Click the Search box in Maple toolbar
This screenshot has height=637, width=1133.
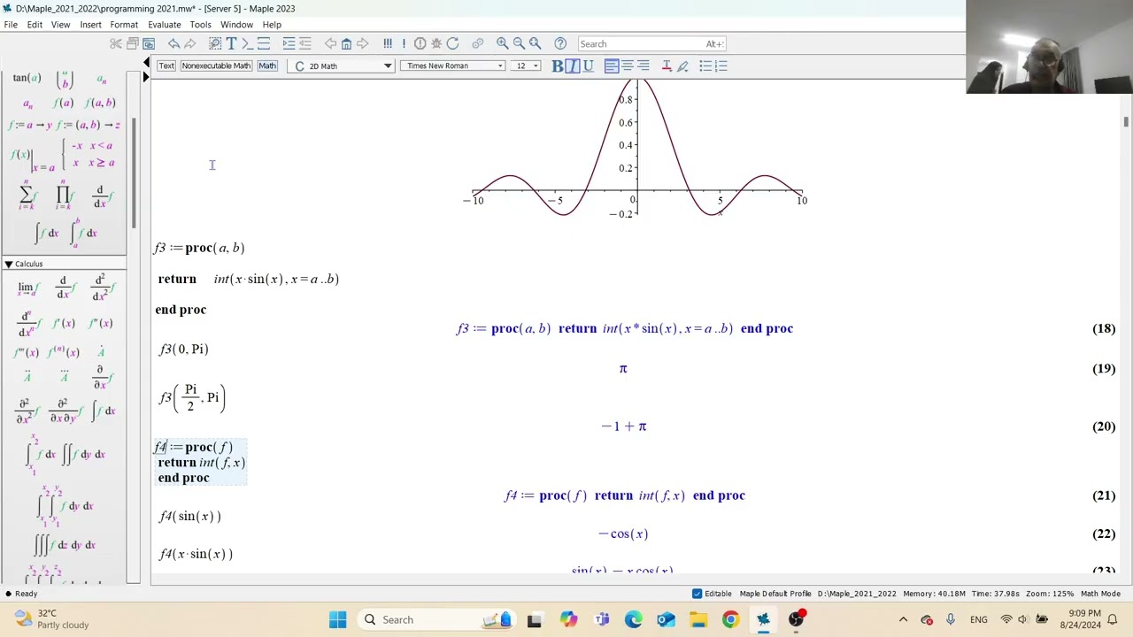pyautogui.click(x=652, y=43)
